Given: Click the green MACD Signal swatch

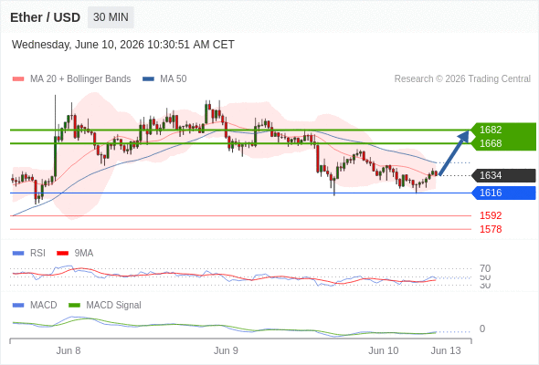Looking at the screenshot, I should pos(74,306).
